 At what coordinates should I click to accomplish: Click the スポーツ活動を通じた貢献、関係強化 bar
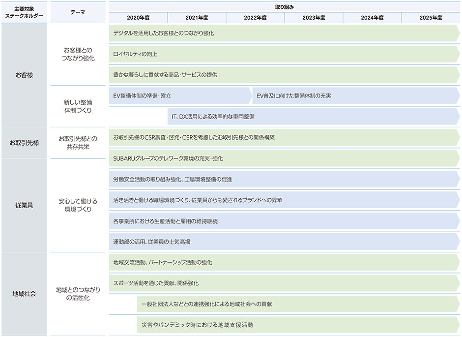click(x=285, y=283)
